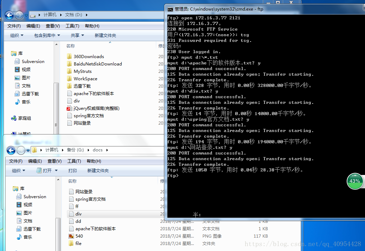Click 名称 column header in docs window

pyautogui.click(x=72, y=181)
